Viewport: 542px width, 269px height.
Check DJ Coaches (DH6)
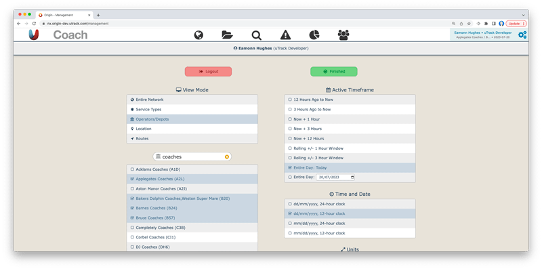(192, 247)
